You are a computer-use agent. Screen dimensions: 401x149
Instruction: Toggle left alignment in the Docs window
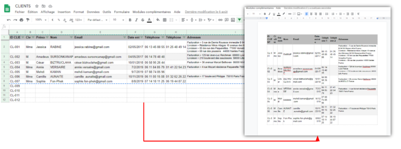(x=307, y=14)
